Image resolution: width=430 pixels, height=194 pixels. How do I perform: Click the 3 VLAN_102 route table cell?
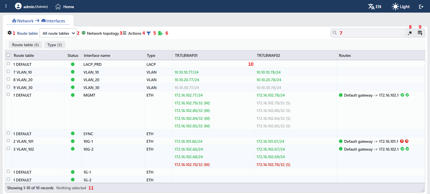24,149
